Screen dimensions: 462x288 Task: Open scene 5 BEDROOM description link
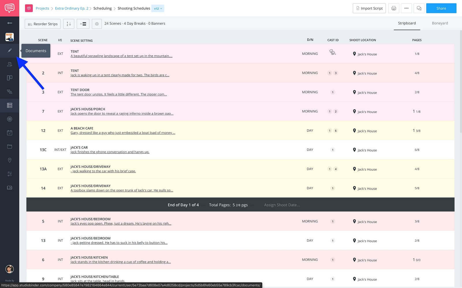pyautogui.click(x=121, y=224)
